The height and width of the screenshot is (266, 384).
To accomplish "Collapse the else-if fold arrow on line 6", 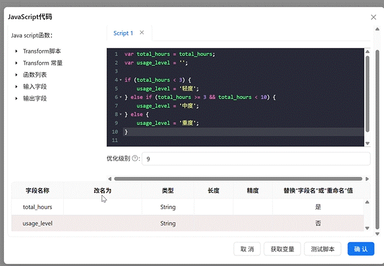I will [x=121, y=97].
